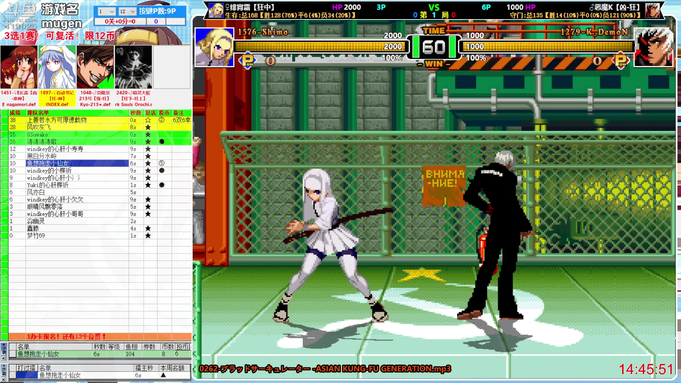
Task: Click the revive star in 眼睛风飘零落 row
Action: coord(148,207)
